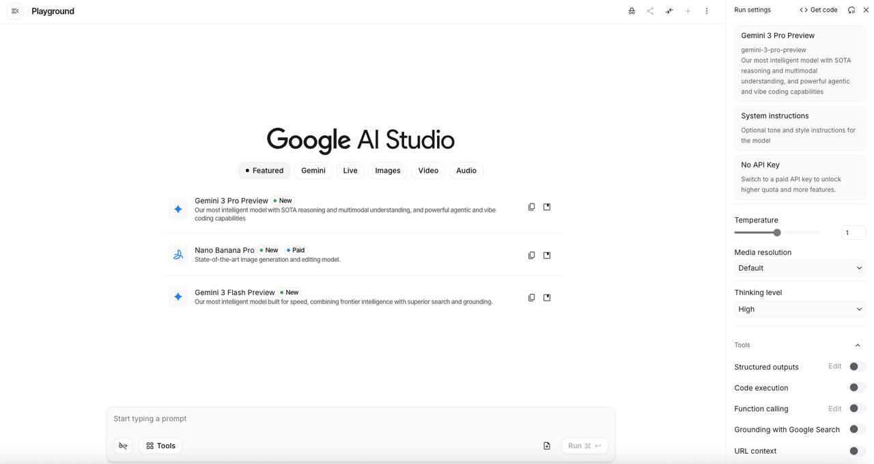Open the Media resolution dropdown

pyautogui.click(x=800, y=269)
